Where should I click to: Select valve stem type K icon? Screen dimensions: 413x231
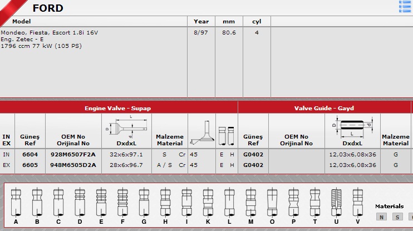208,202
